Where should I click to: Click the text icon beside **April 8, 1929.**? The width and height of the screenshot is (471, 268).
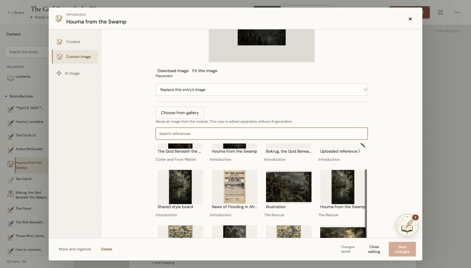11,109
